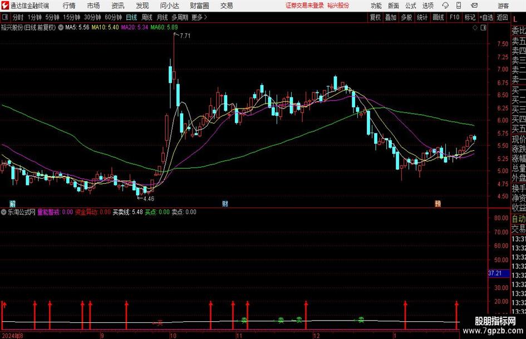Click the 2024年8 date on time axis
This screenshot has height=339, width=526.
[x=12, y=336]
